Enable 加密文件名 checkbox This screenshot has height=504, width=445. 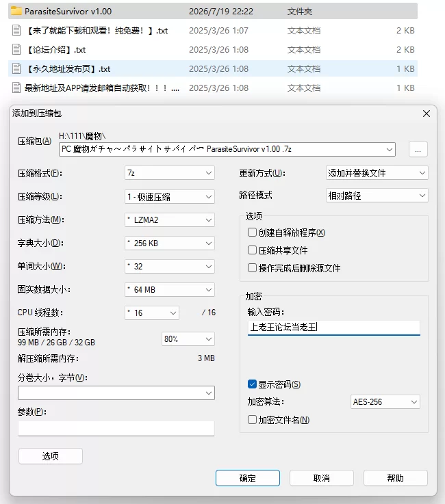click(x=252, y=419)
